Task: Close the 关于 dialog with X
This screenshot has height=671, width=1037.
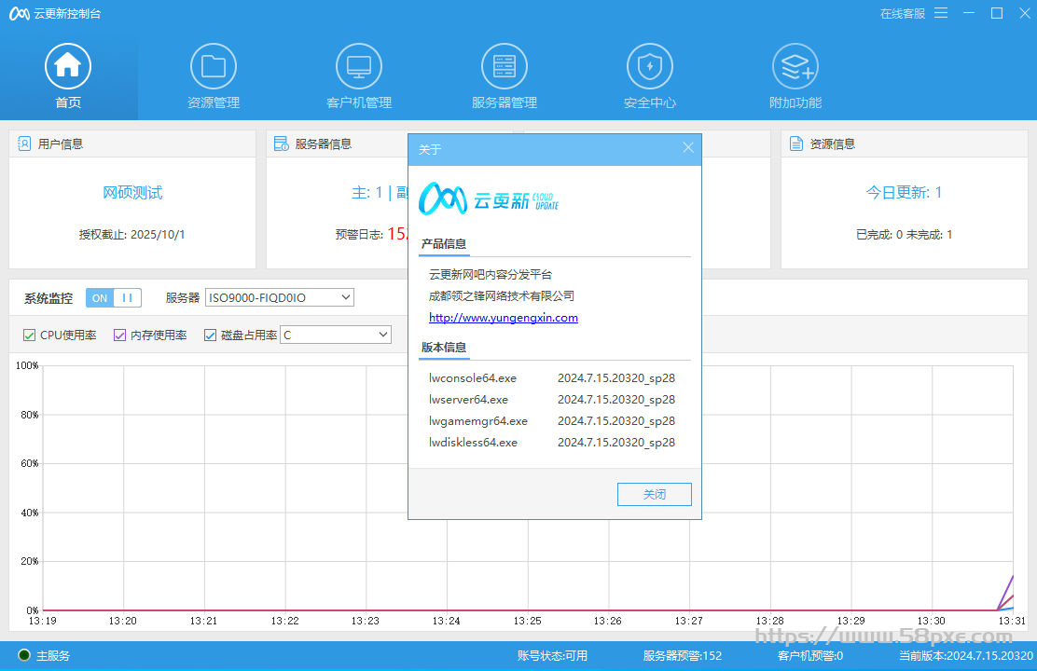Action: (x=688, y=147)
